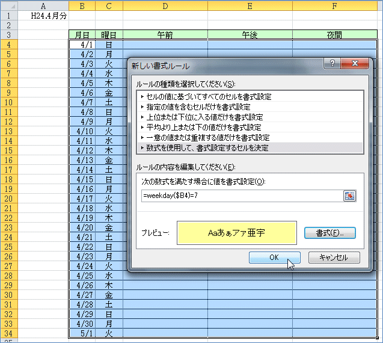Click the date cell 4/14
Screen dimensions: 383x343
pyautogui.click(x=82, y=170)
